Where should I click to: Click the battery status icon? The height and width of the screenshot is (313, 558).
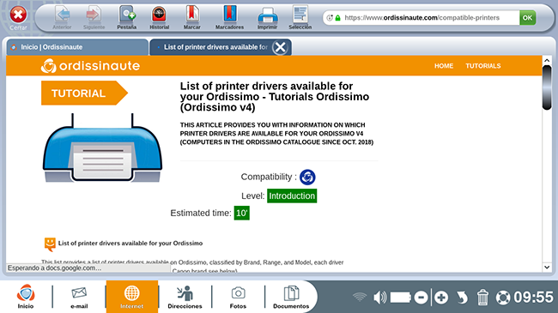click(x=401, y=298)
